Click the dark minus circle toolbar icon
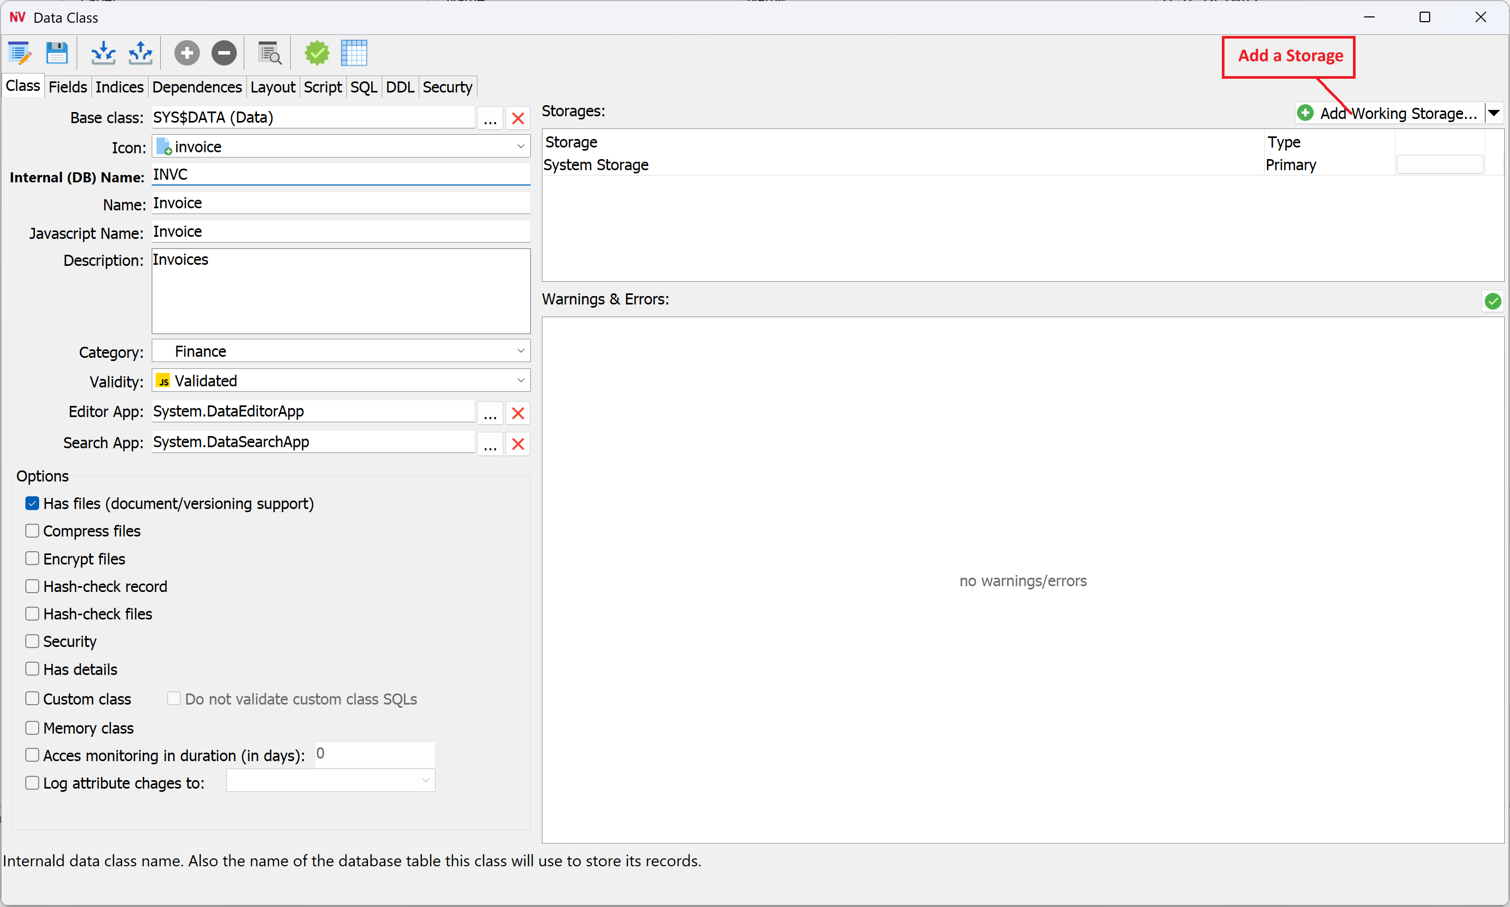 224,53
